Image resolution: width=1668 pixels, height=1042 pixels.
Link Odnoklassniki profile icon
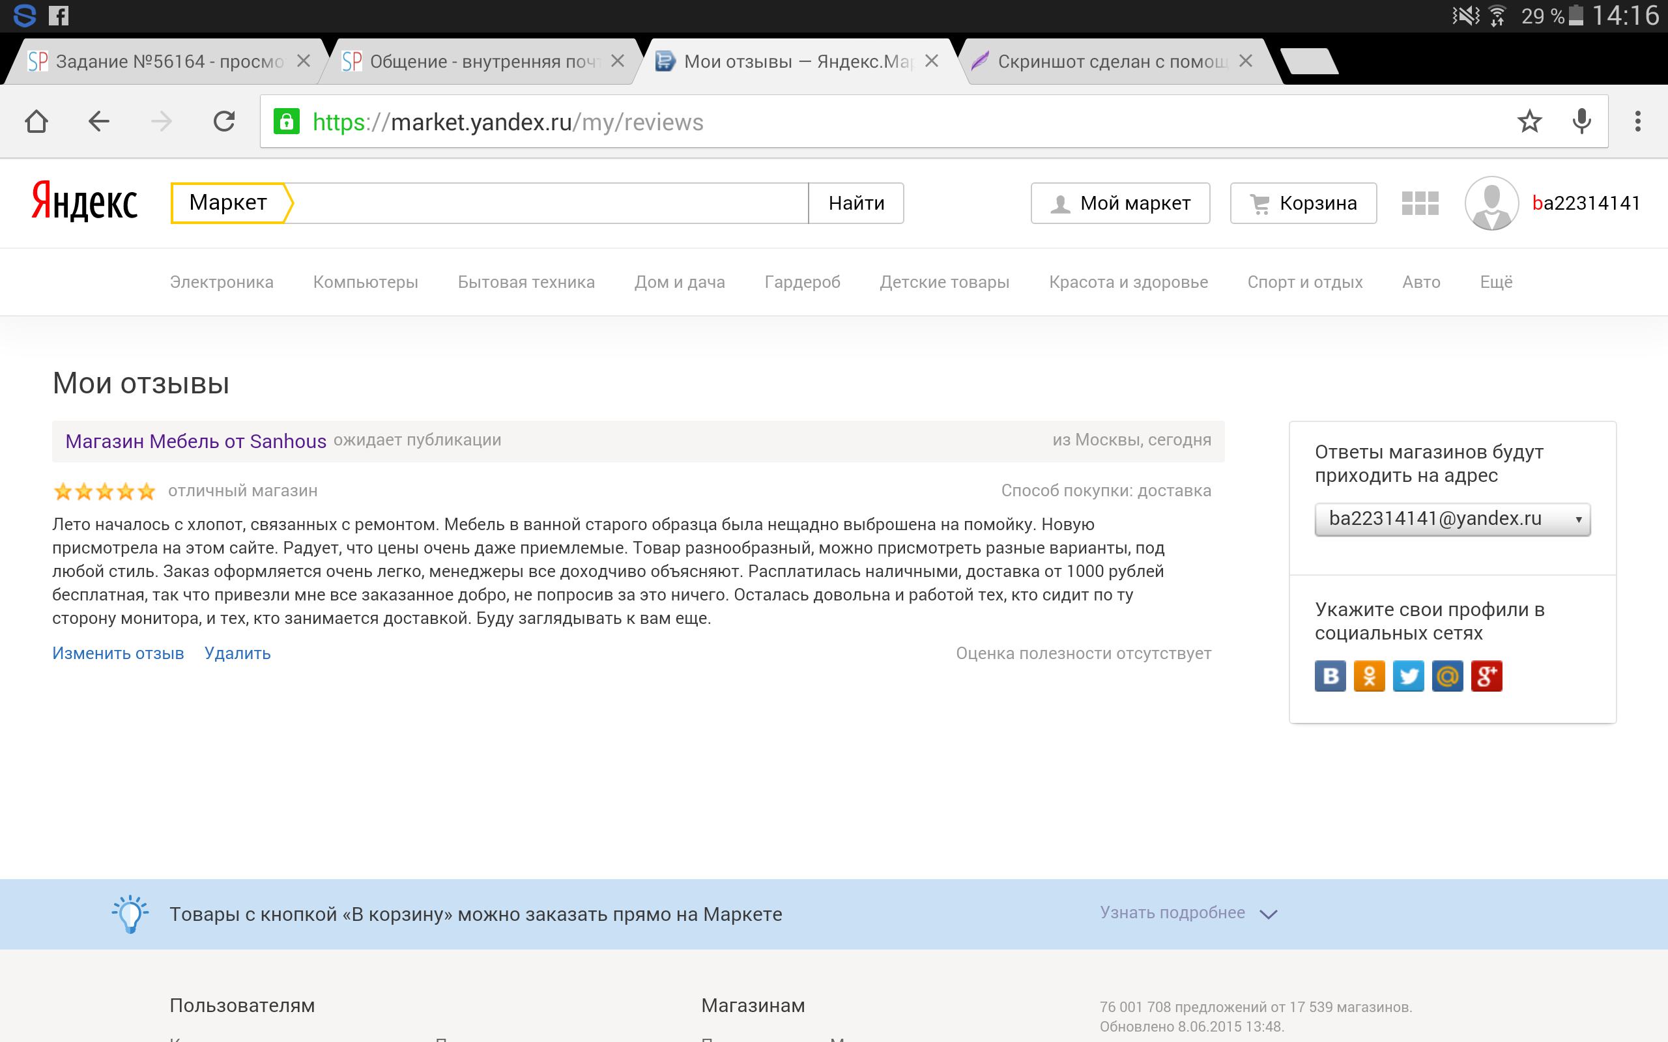click(x=1369, y=675)
